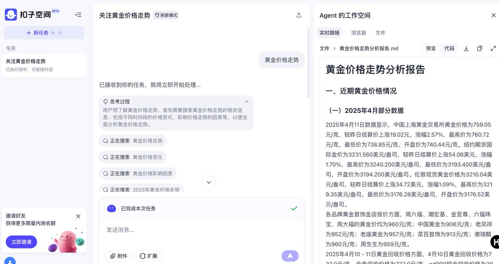Screen dimensions: 499x264
Task: Open search step 黄金价格影响因素
Action: pyautogui.click(x=138, y=174)
